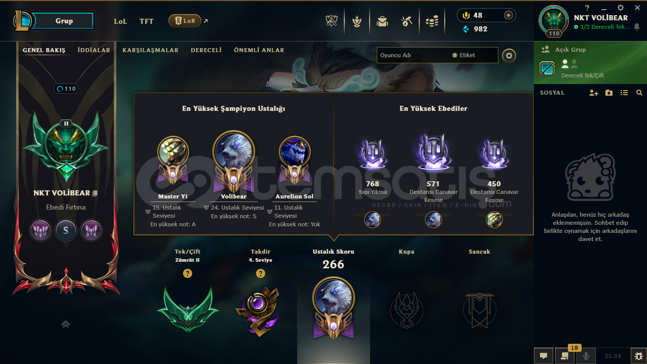Screen dimensions: 647x364
Task: Open the Clash tournament icon in top bar
Action: click(x=332, y=21)
